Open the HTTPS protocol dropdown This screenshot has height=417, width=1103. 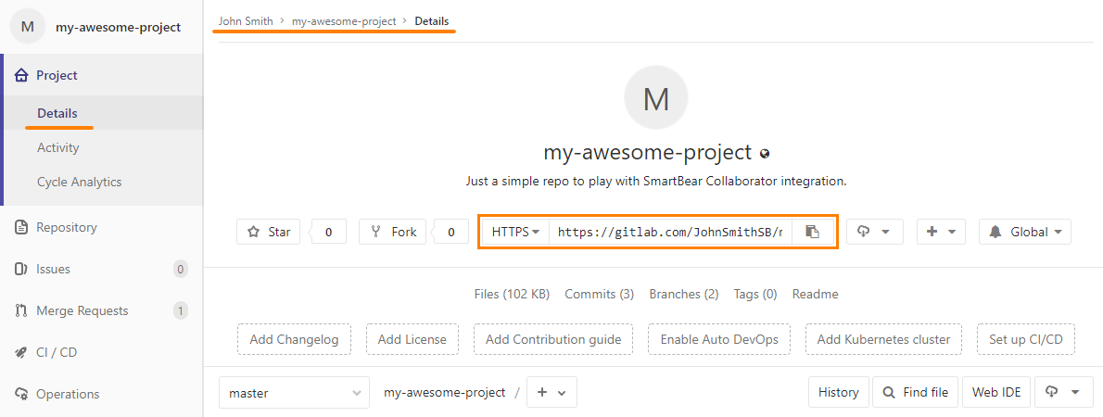(515, 232)
